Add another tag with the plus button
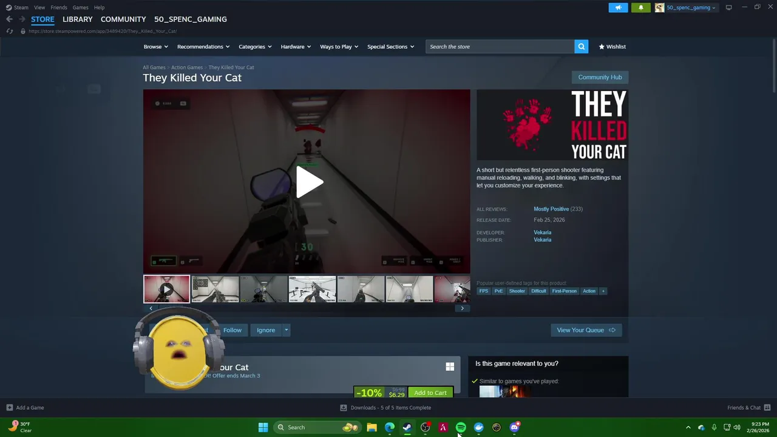Screen dimensions: 777x437 point(603,291)
